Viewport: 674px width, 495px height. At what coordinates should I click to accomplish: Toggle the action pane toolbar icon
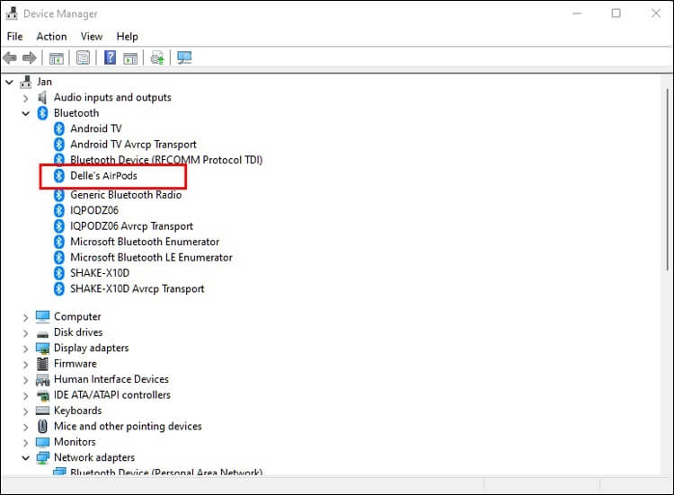130,58
